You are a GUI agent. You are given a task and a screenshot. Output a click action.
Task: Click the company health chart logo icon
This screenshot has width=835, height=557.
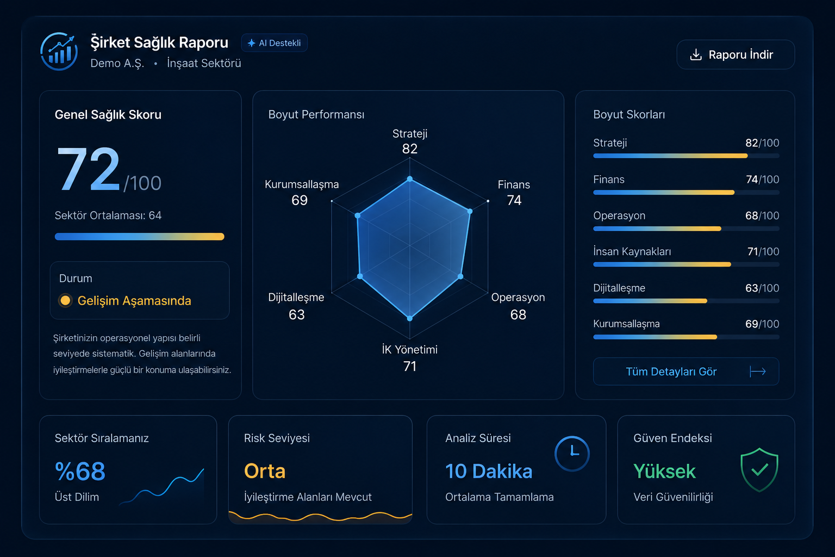[59, 52]
